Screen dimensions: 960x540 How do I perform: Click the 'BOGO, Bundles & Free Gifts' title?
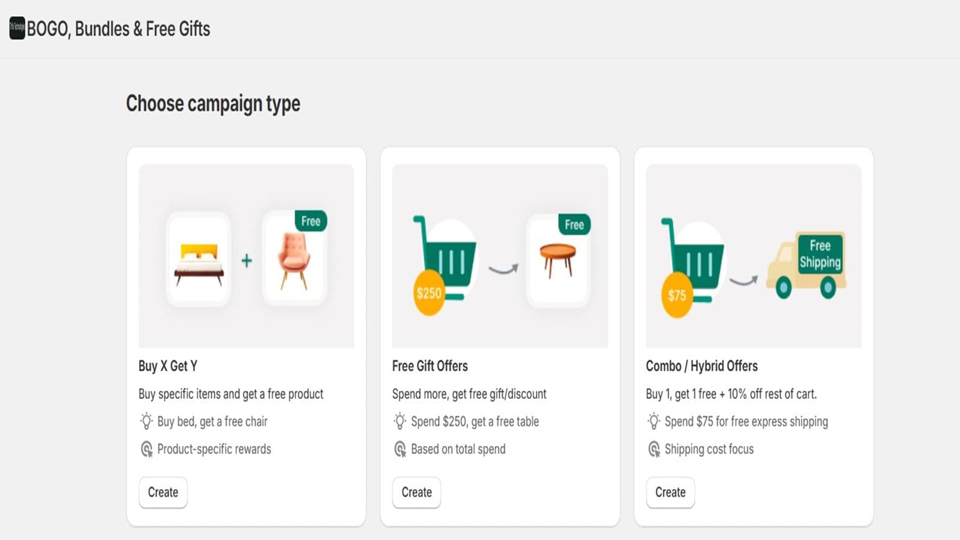[x=118, y=29]
